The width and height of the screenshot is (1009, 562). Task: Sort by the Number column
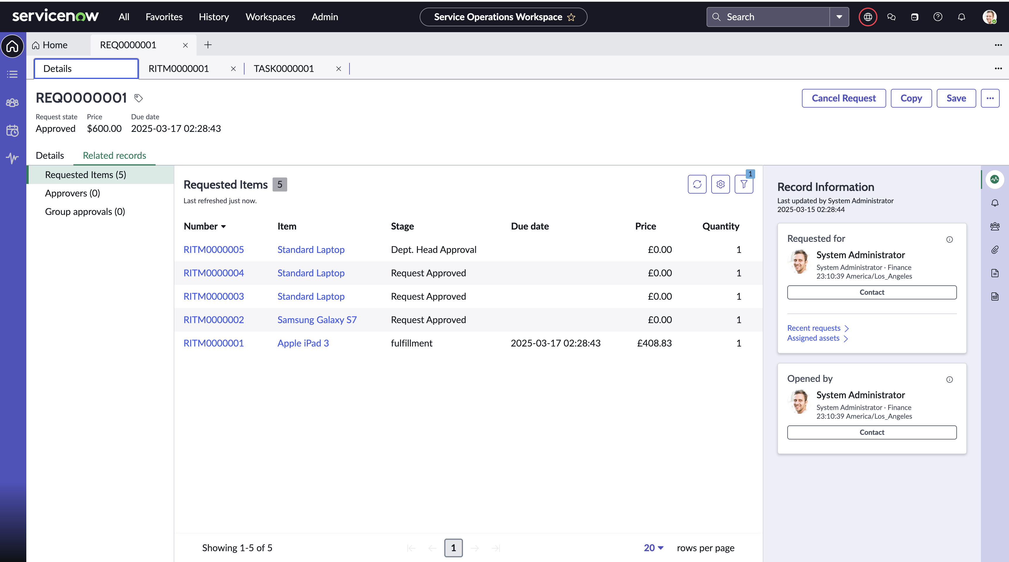coord(204,226)
